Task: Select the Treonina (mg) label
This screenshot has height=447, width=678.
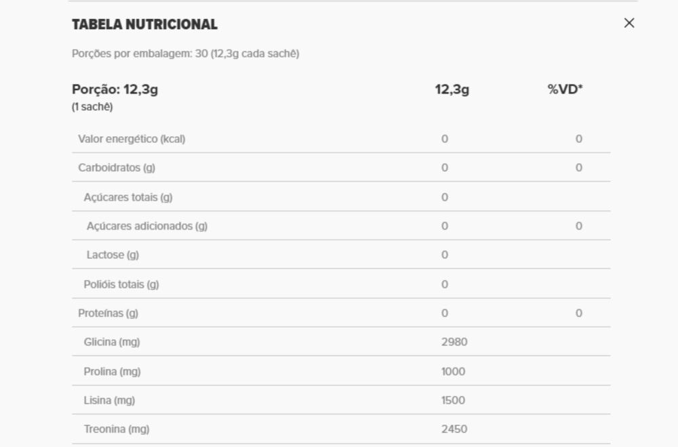Action: pos(117,429)
